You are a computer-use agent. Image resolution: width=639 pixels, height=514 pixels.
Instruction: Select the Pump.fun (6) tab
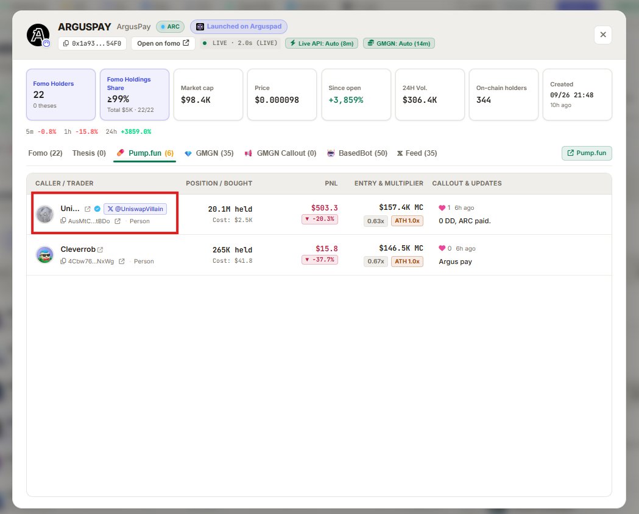pyautogui.click(x=144, y=153)
